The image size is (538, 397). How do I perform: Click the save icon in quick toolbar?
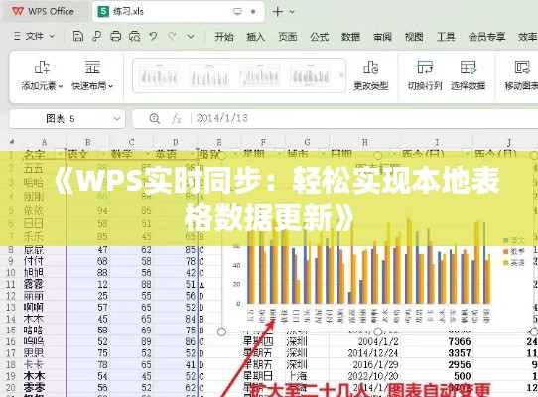77,36
